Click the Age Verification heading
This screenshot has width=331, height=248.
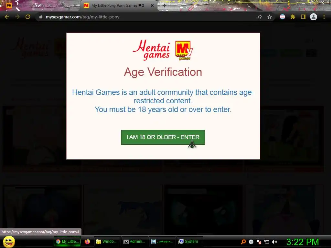pyautogui.click(x=163, y=72)
